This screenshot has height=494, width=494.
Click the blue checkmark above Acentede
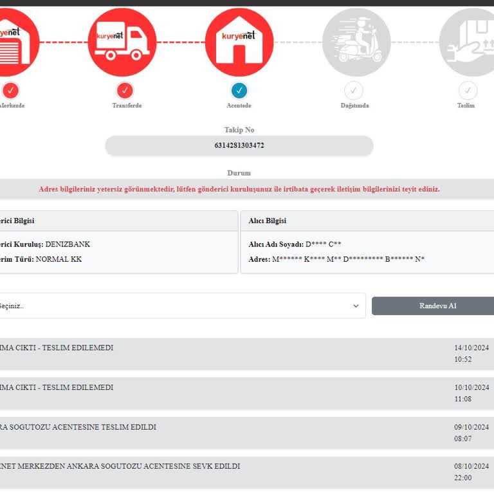point(239,91)
